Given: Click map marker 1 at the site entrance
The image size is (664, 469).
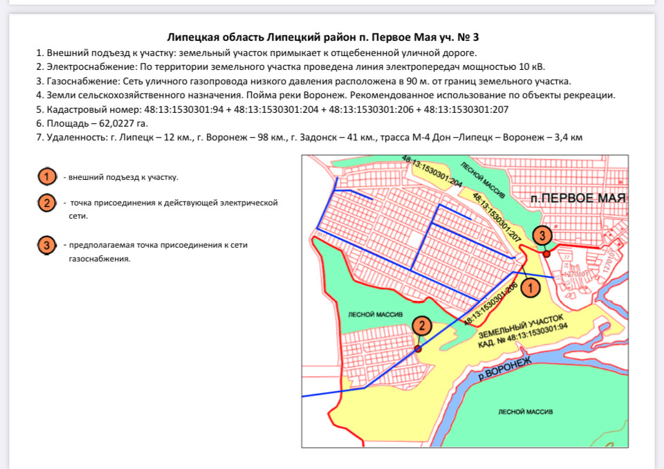Looking at the screenshot, I should pyautogui.click(x=531, y=288).
